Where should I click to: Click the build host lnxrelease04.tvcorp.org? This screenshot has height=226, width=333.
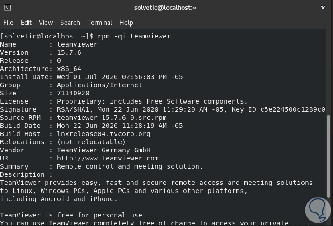click(103, 134)
